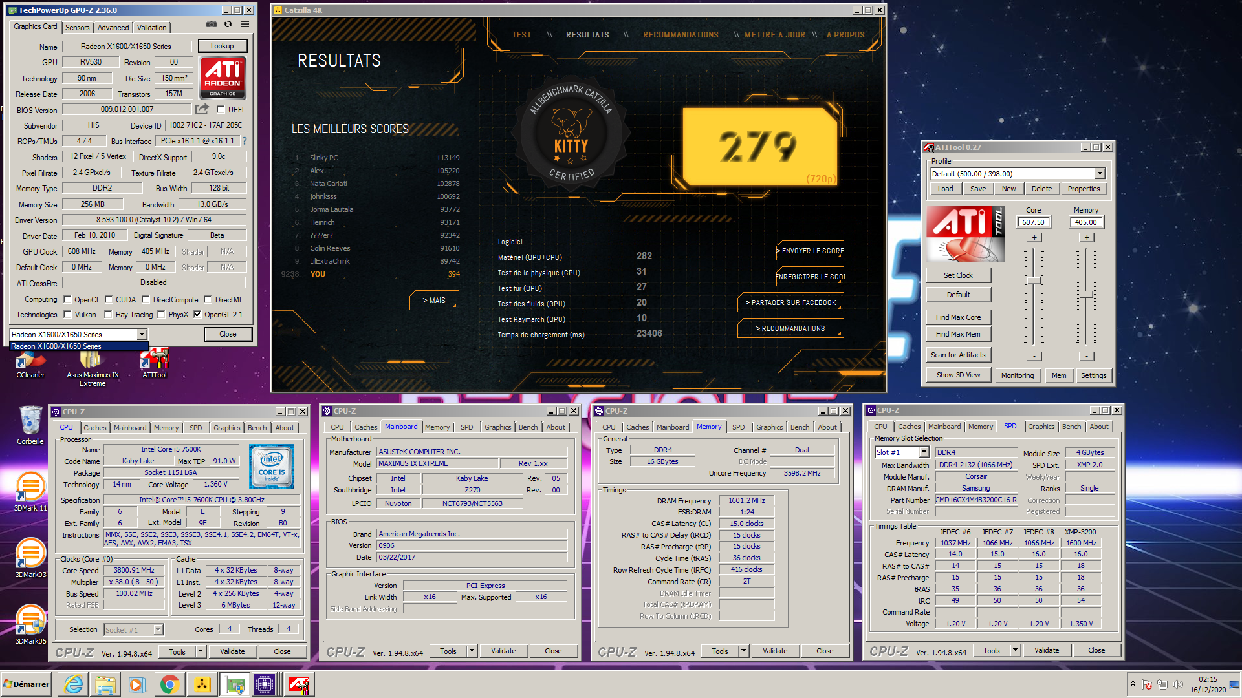Open ATITool desktop shortcut
The height and width of the screenshot is (698, 1242).
(x=155, y=363)
